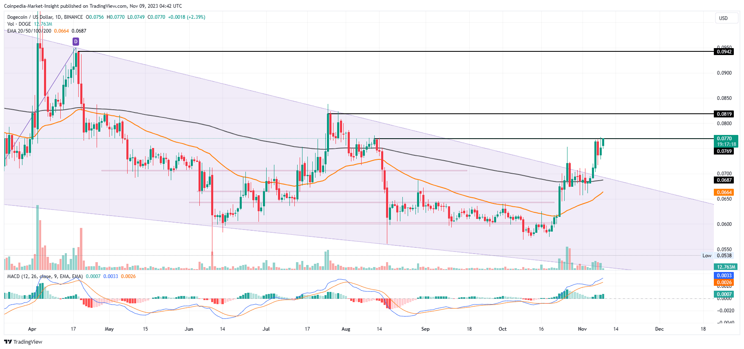The height and width of the screenshot is (349, 744).
Task: Click the 0.0800 price scale tick
Action: (724, 124)
